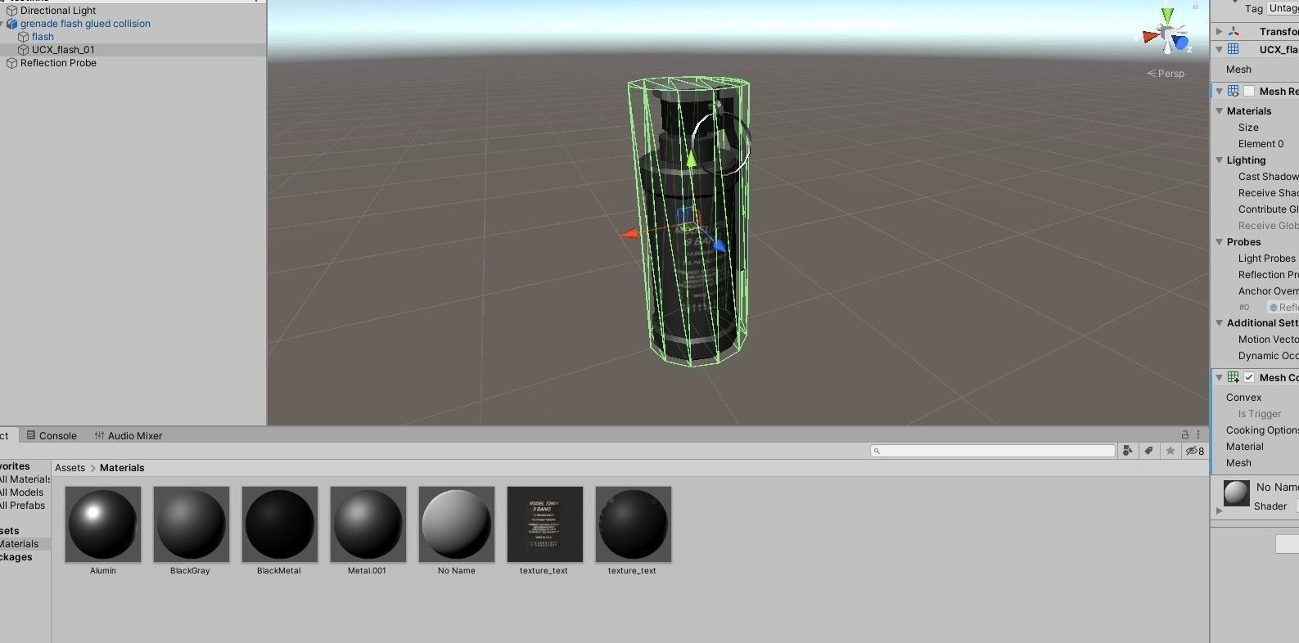Select Assets in the breadcrumb path
Viewport: 1299px width, 643px height.
point(70,468)
